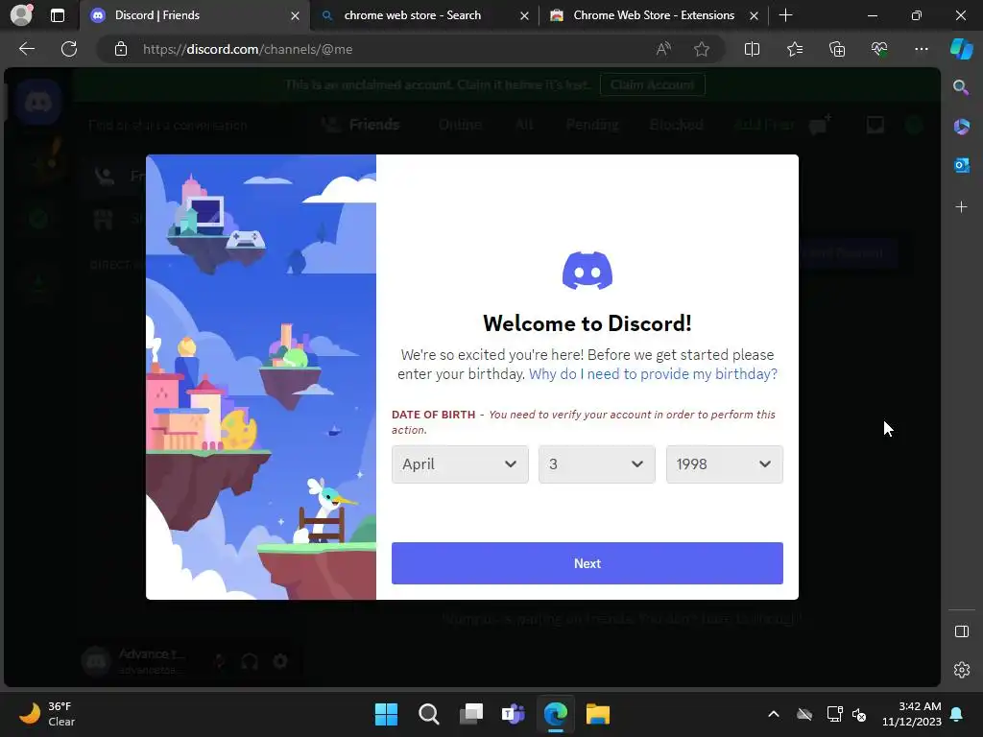
Task: Open network and volume quick settings
Action: coord(847,714)
